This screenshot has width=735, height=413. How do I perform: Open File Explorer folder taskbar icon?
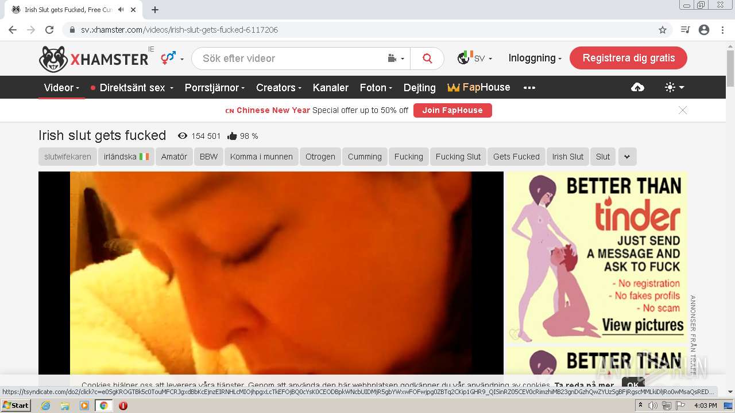(65, 406)
